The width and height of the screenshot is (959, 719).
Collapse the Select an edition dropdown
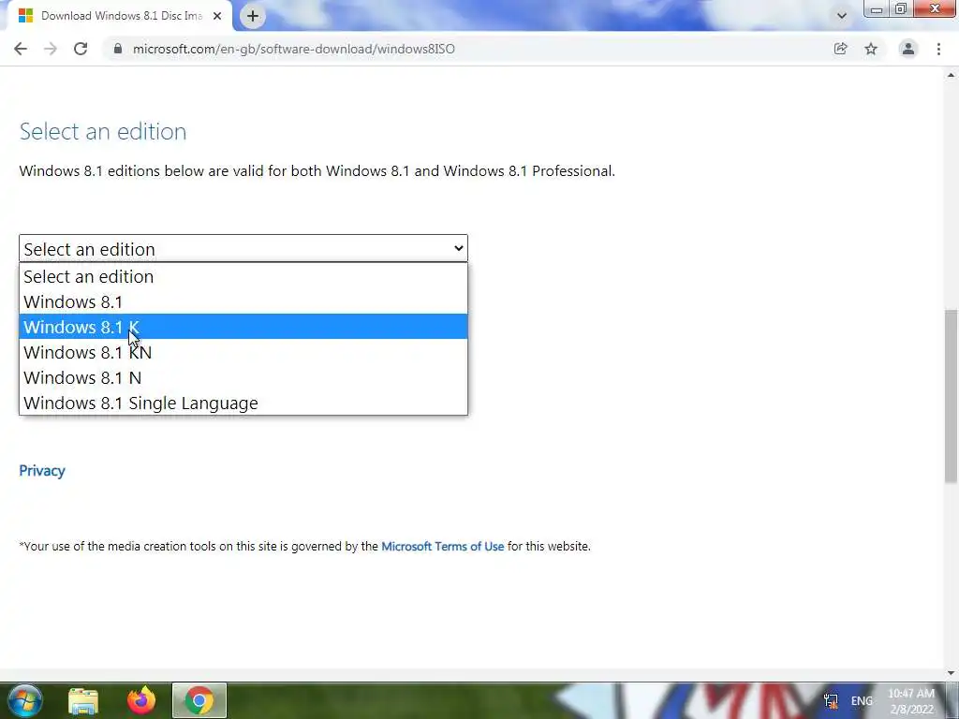(x=243, y=248)
